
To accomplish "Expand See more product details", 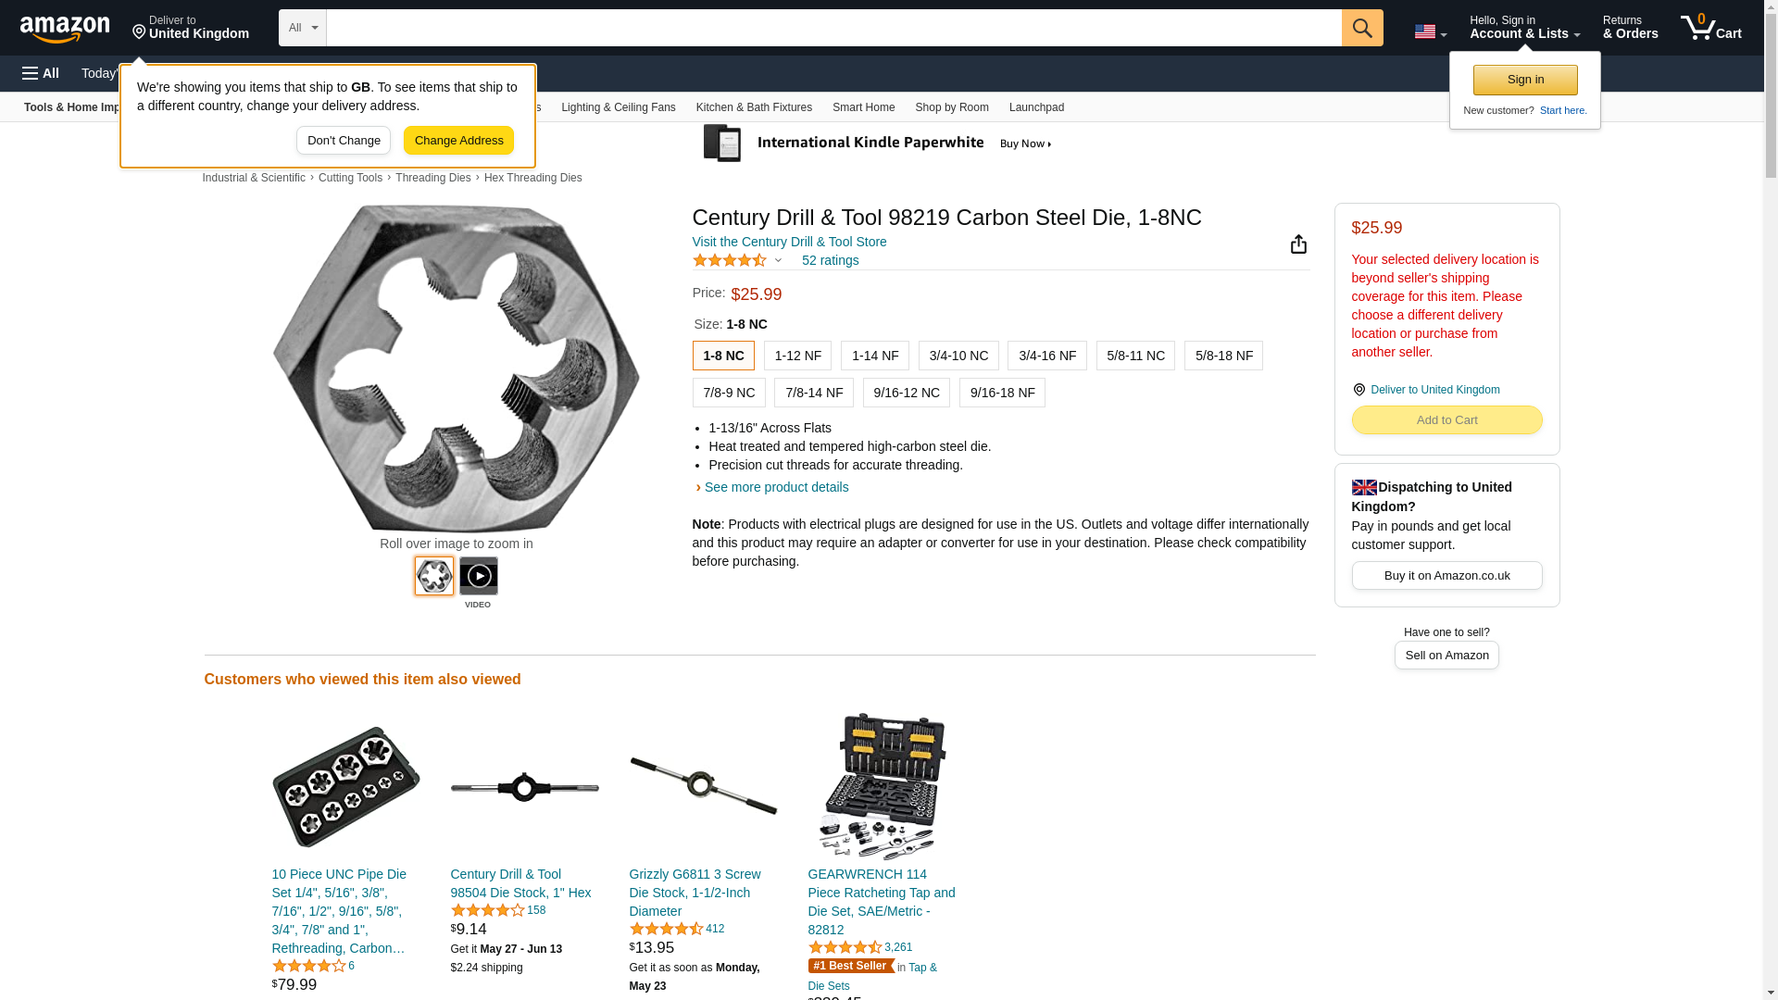I will [776, 487].
